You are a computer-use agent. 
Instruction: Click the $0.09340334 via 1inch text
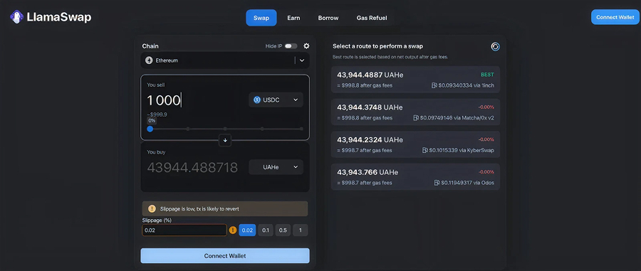[466, 85]
